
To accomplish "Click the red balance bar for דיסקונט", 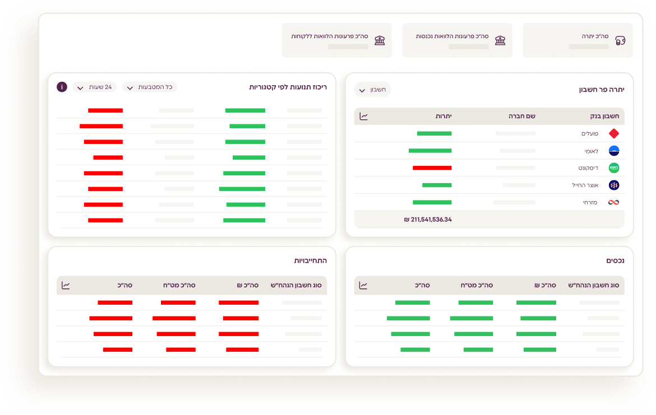I will tap(432, 168).
